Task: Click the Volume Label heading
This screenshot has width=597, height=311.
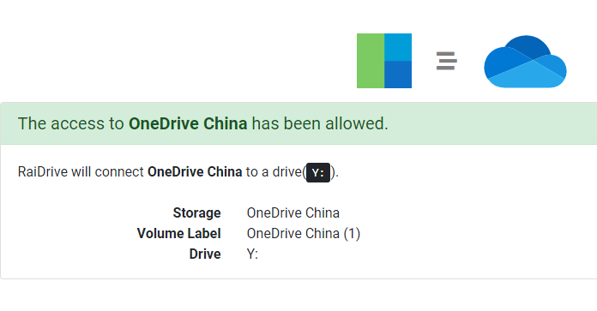Action: [179, 233]
